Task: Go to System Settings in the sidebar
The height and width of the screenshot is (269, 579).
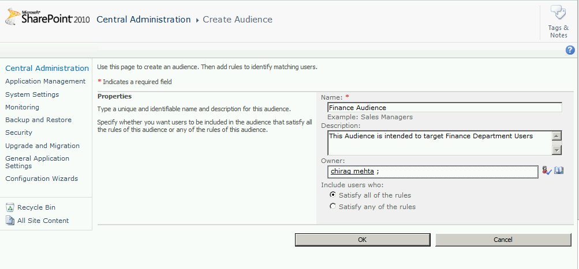Action: click(x=32, y=94)
